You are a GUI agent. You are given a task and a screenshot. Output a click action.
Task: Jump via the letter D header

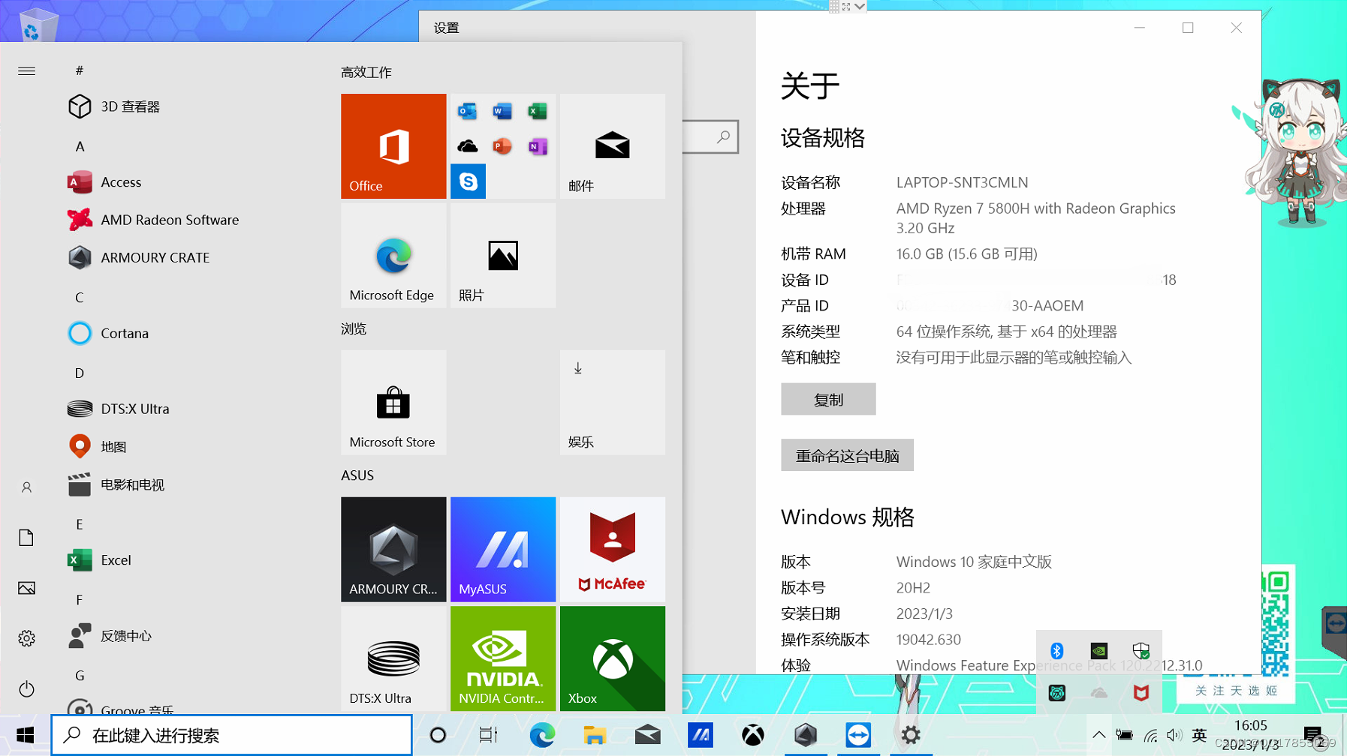coord(80,373)
